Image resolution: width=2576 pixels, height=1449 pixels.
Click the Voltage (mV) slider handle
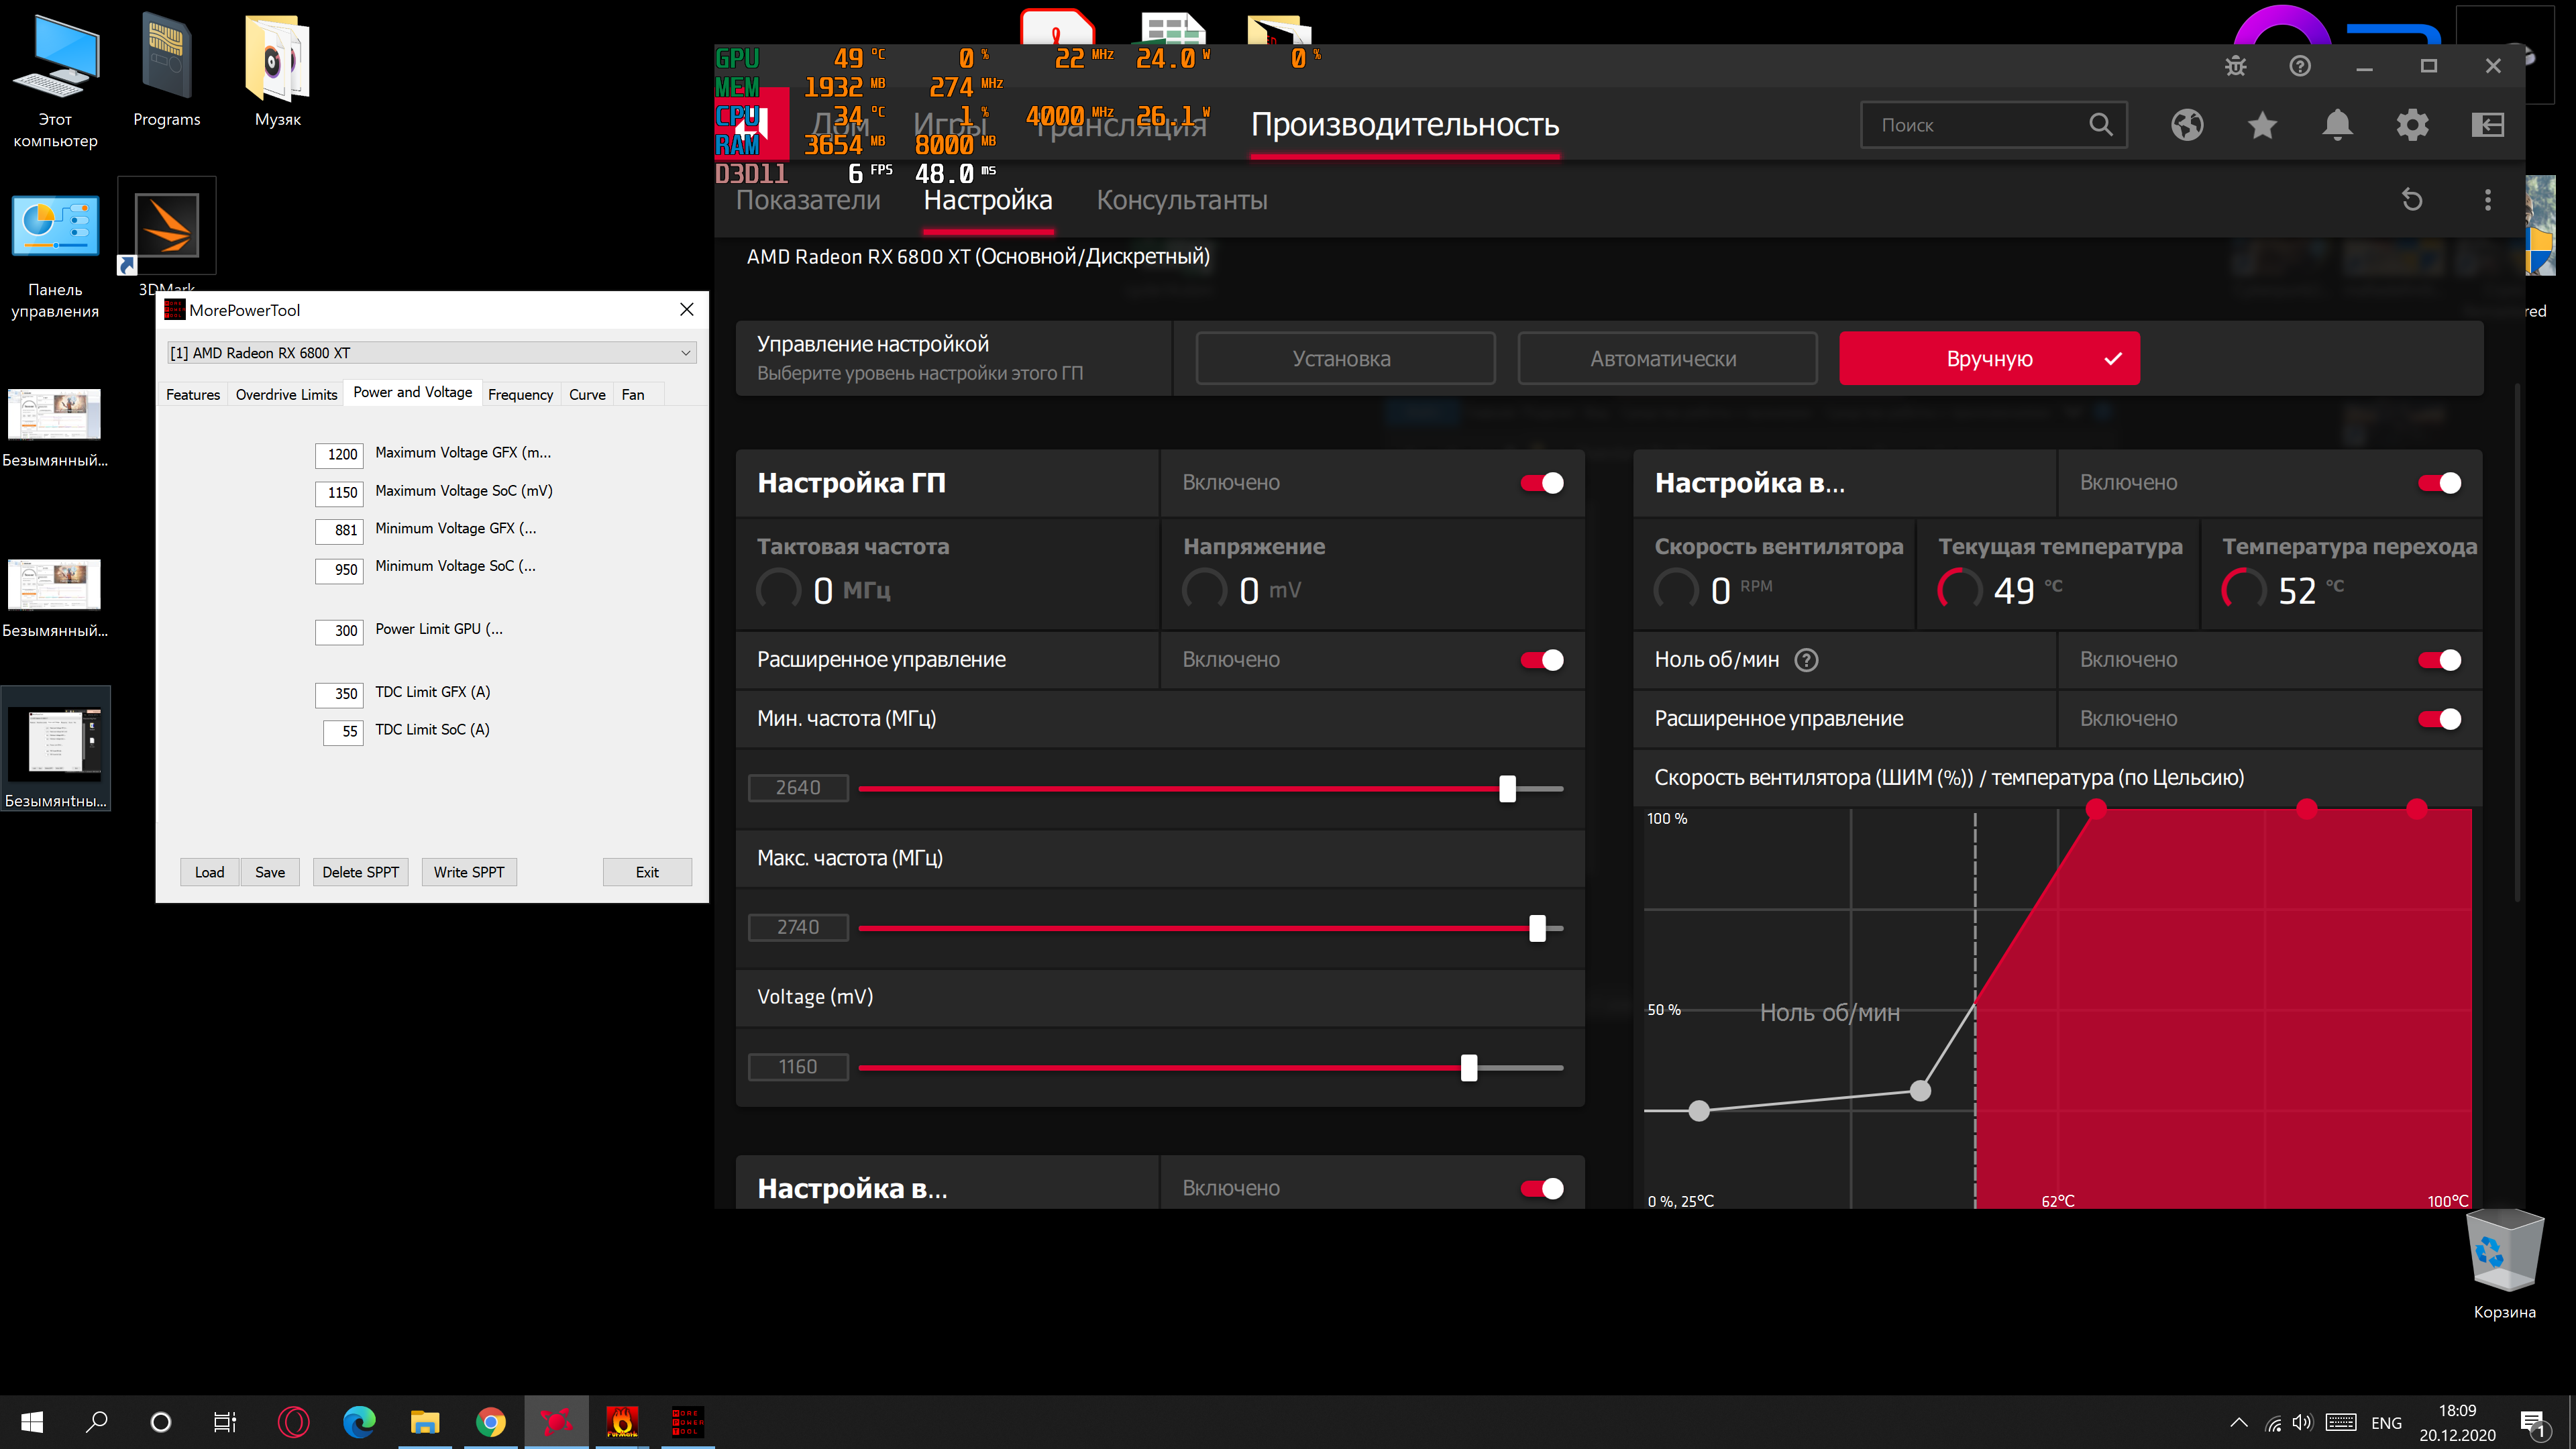pos(1468,1068)
